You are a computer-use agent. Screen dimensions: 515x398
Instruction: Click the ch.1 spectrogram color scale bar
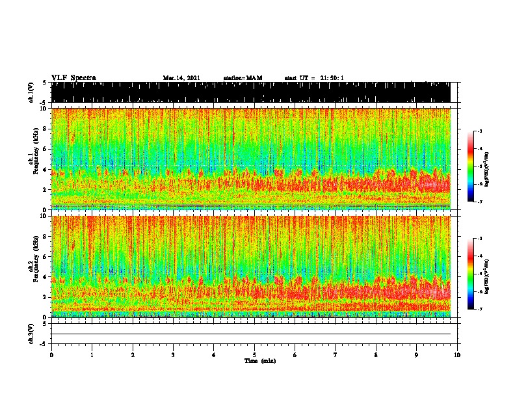pyautogui.click(x=471, y=166)
